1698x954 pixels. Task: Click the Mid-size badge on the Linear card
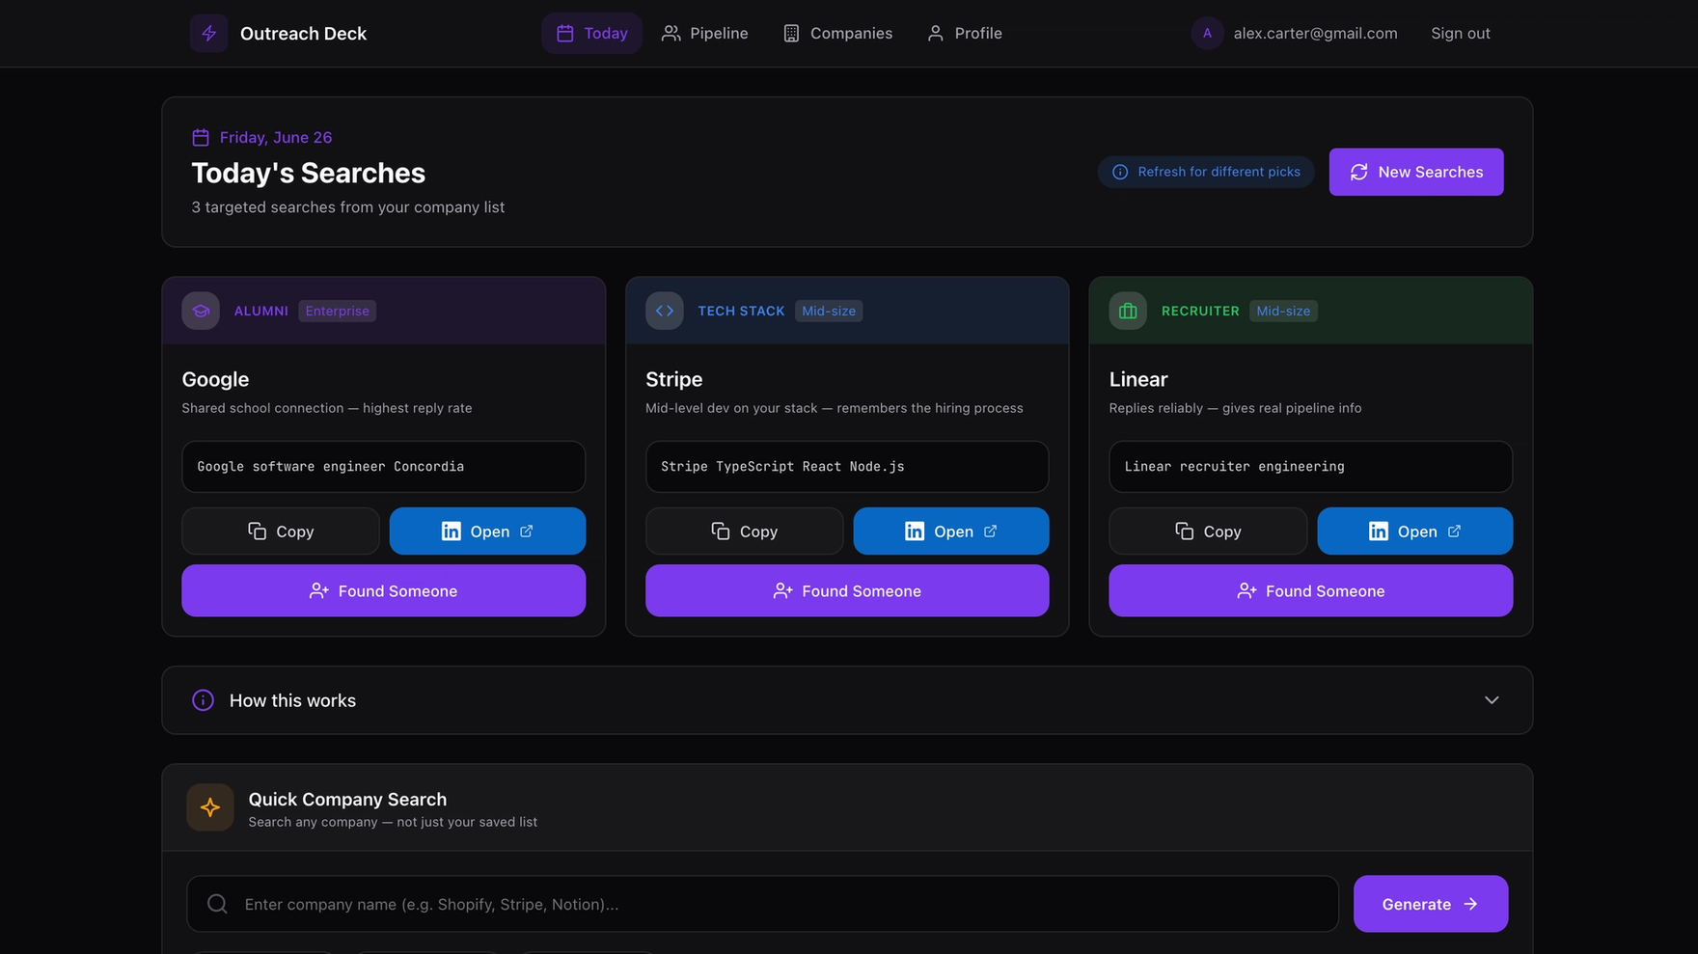coord(1283,311)
